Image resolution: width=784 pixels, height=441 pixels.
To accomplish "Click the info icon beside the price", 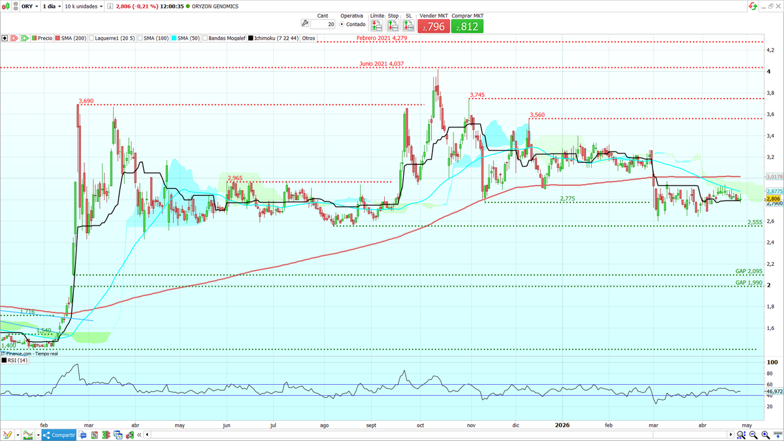I will 110,6.
